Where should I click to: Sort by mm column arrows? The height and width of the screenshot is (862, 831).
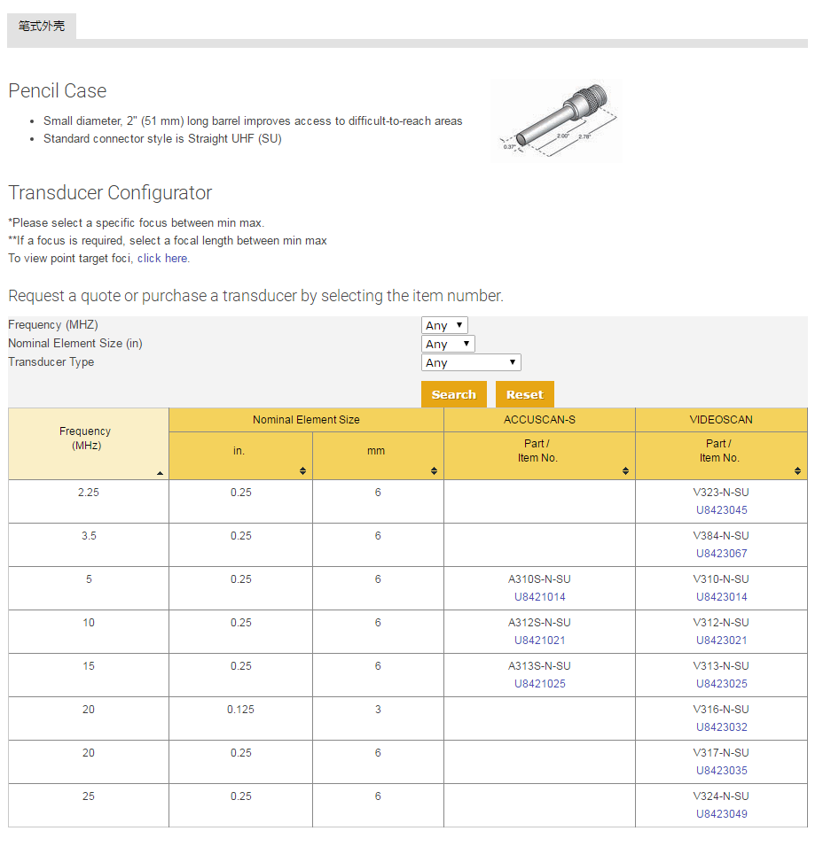pyautogui.click(x=434, y=471)
